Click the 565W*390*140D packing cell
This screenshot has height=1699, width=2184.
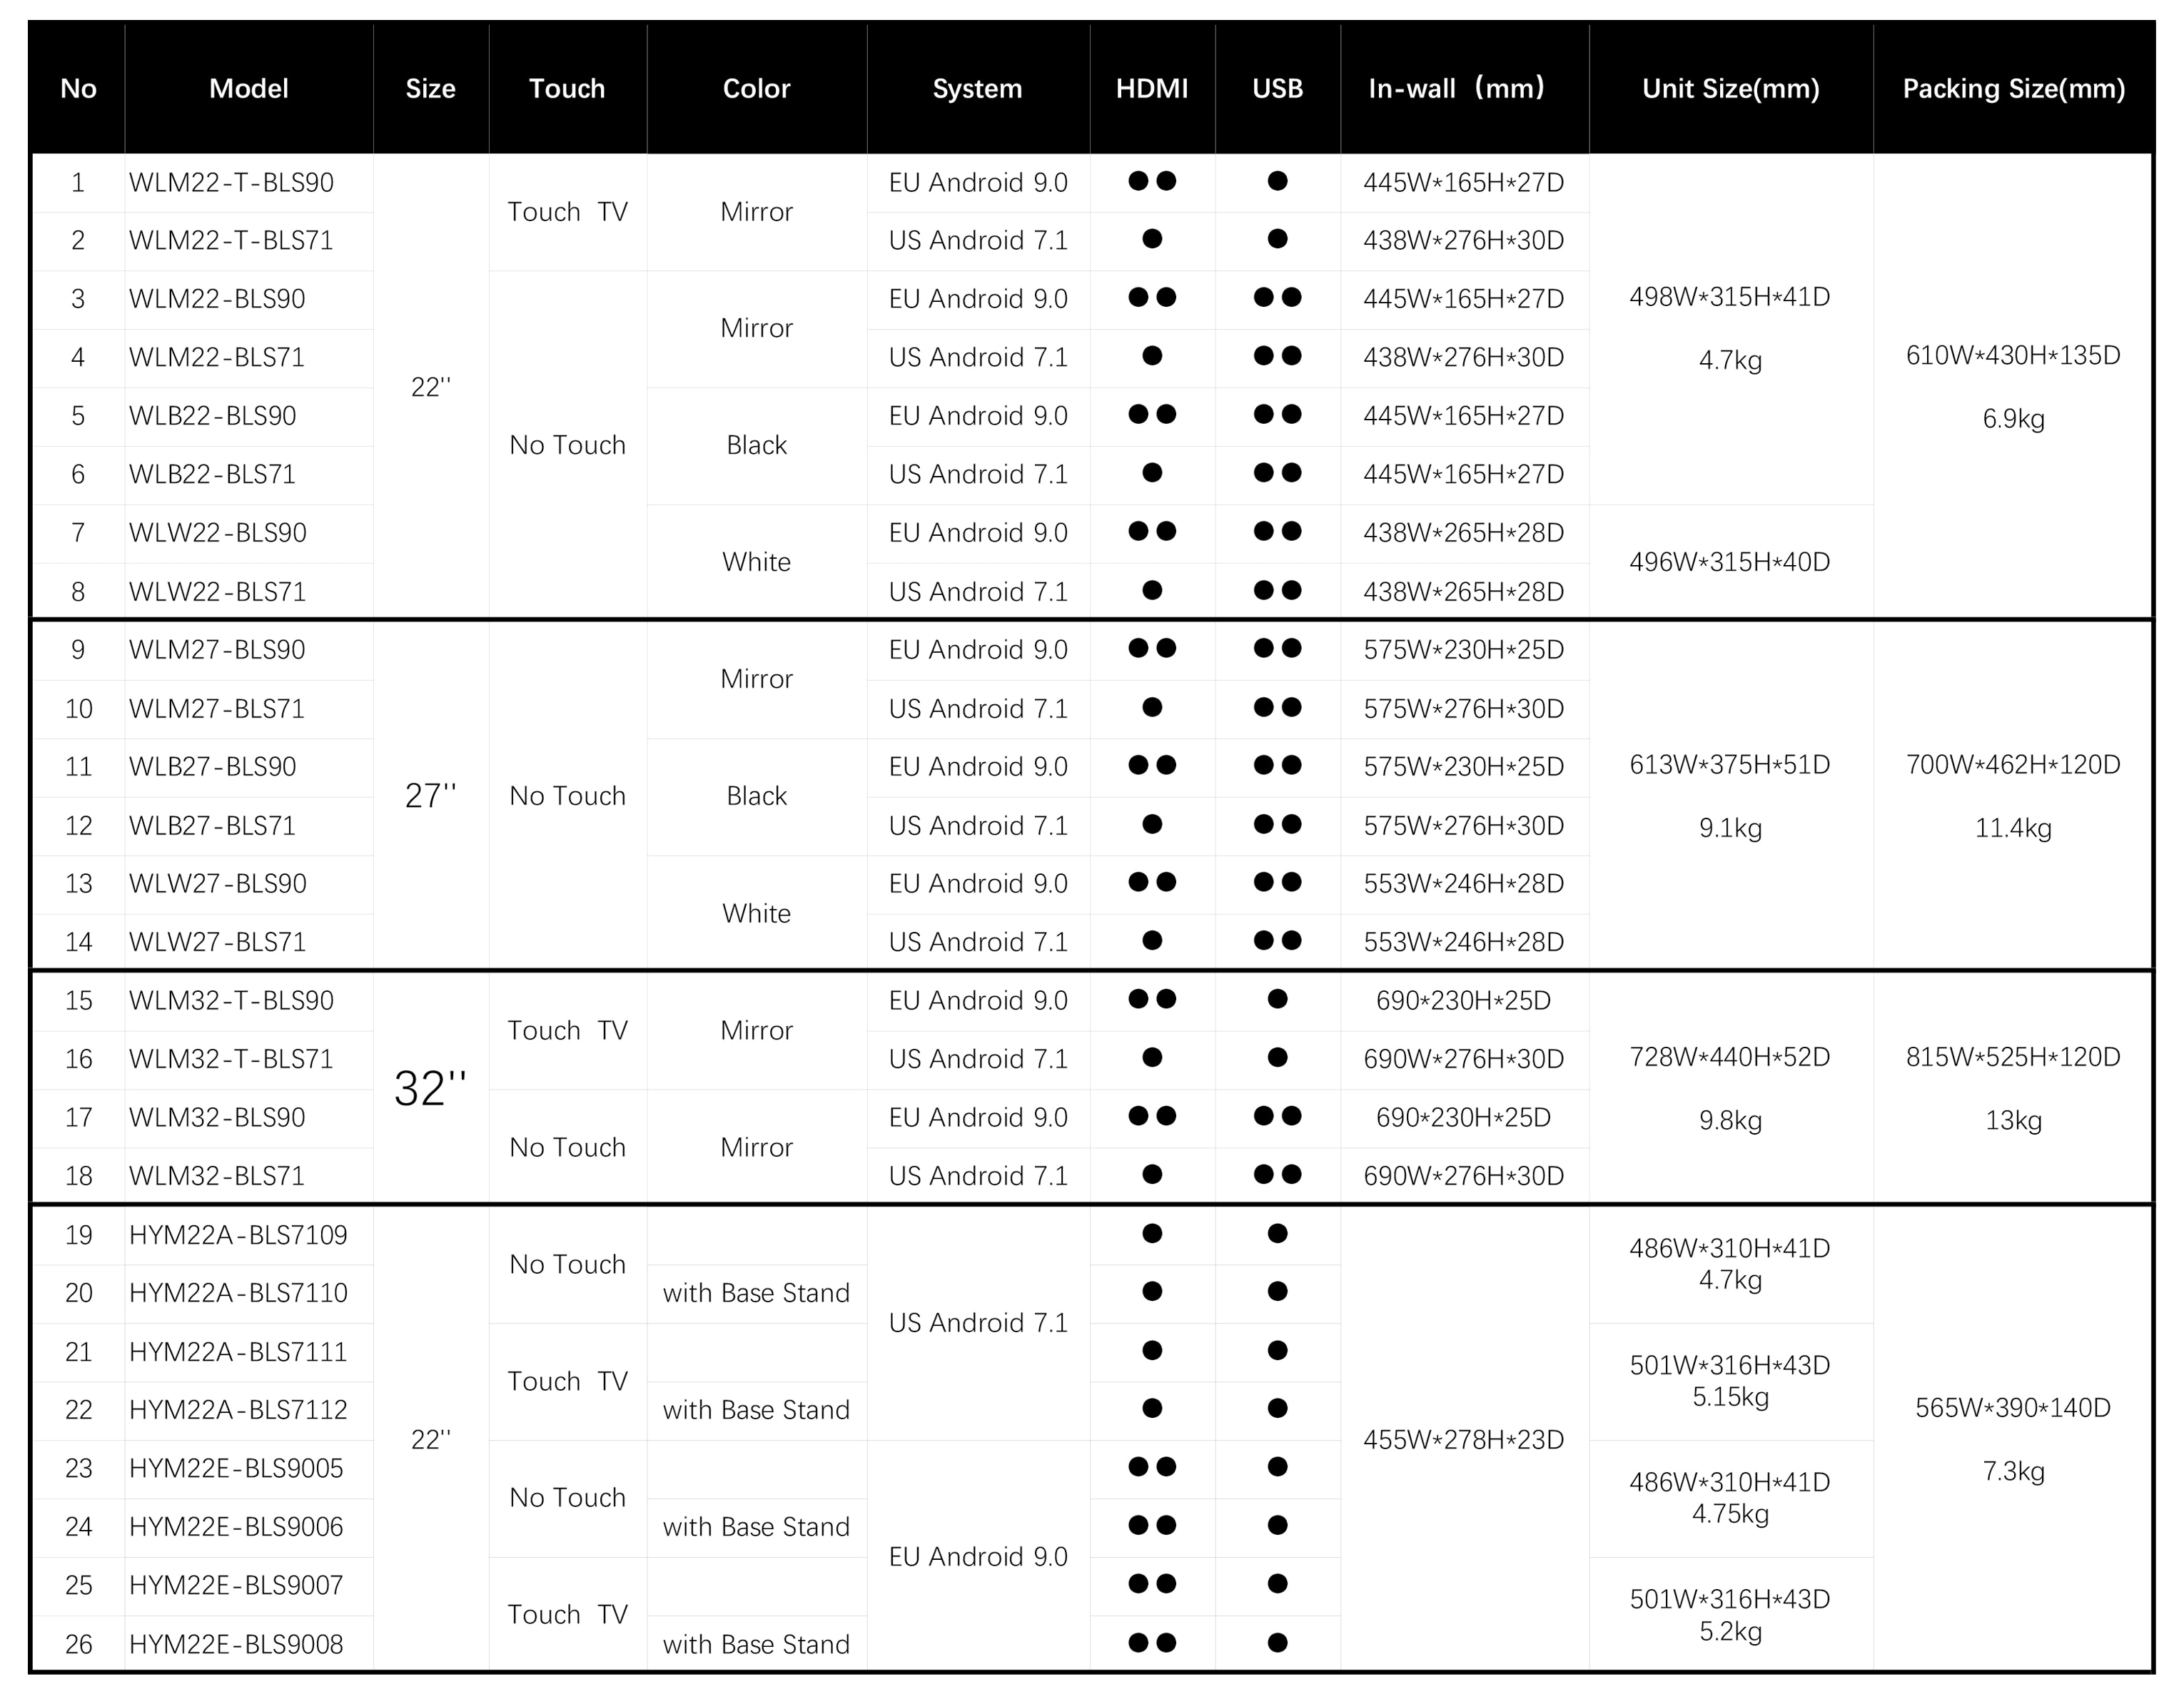2013,1408
